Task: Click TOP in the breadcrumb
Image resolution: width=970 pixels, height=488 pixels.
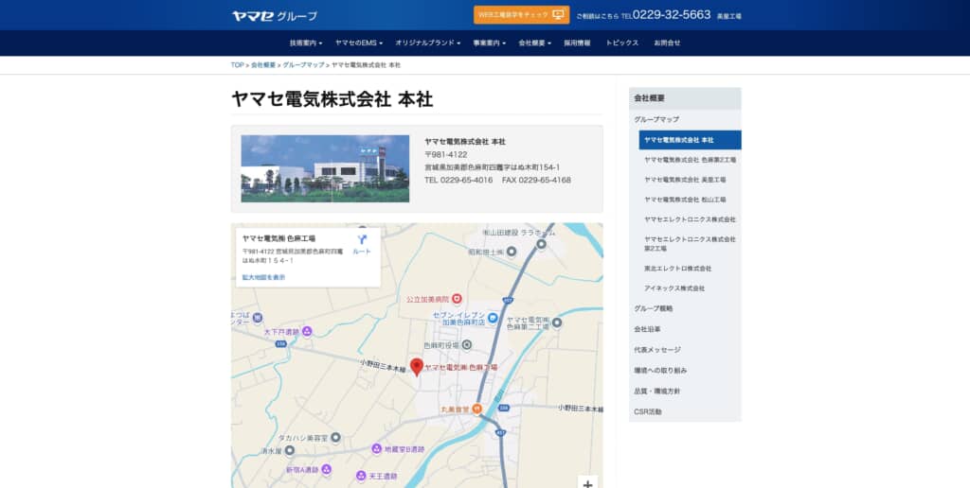Action: [237, 65]
